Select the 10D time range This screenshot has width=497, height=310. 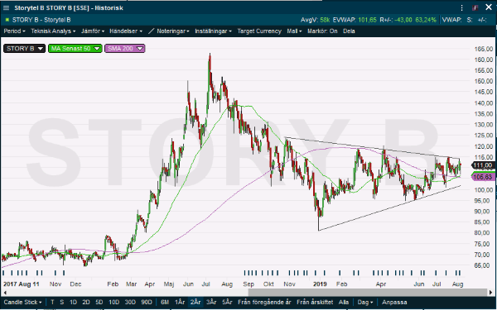[113, 303]
